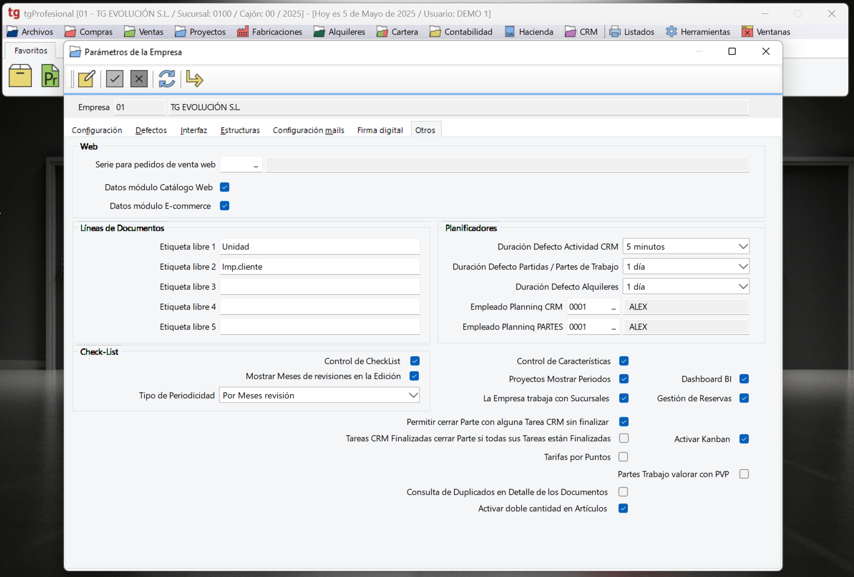This screenshot has width=854, height=577.
Task: Open the Contabilidad menu
Action: [461, 32]
